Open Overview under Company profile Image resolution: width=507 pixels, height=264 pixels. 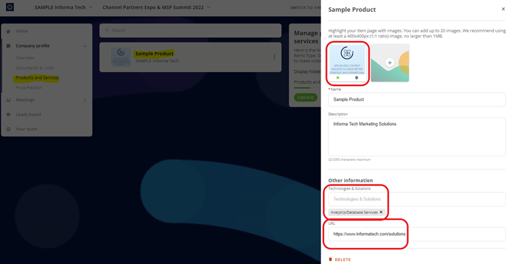pyautogui.click(x=25, y=58)
